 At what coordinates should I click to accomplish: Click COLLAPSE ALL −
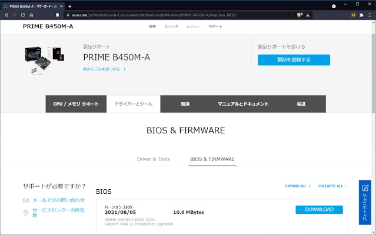tap(332, 186)
